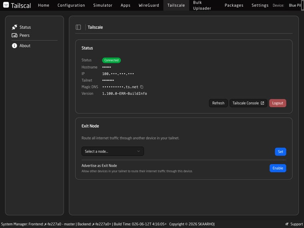The height and width of the screenshot is (228, 304).
Task: Click the Tailscale app logo icon
Action: tap(6, 5)
